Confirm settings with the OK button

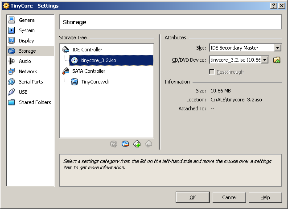click(193, 197)
